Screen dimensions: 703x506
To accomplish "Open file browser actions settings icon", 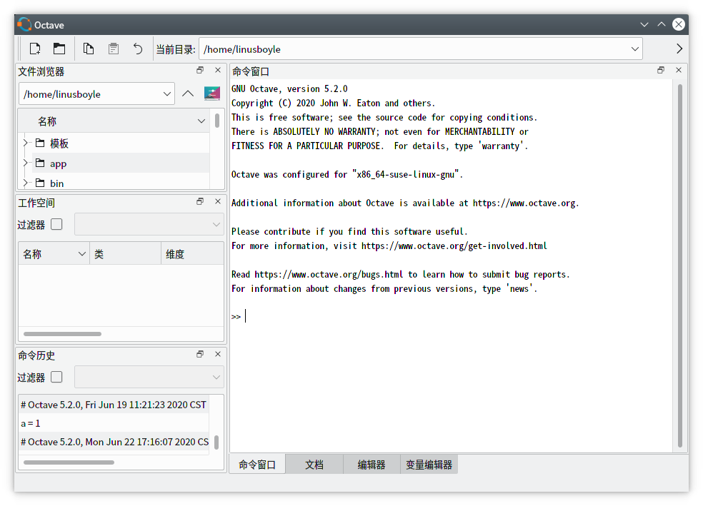I will pyautogui.click(x=212, y=93).
